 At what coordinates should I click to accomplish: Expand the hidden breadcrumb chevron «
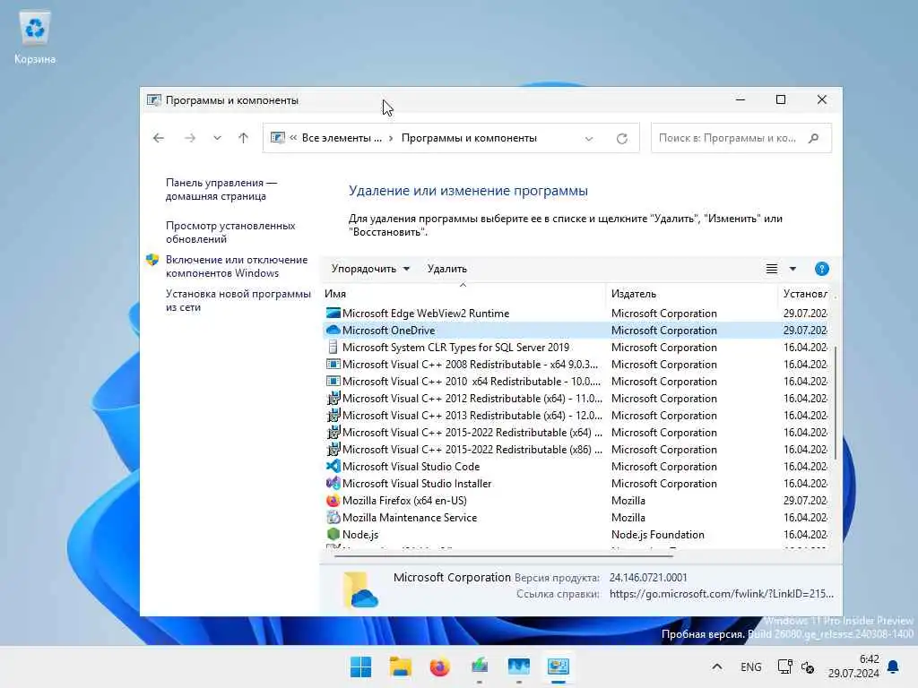pyautogui.click(x=293, y=138)
